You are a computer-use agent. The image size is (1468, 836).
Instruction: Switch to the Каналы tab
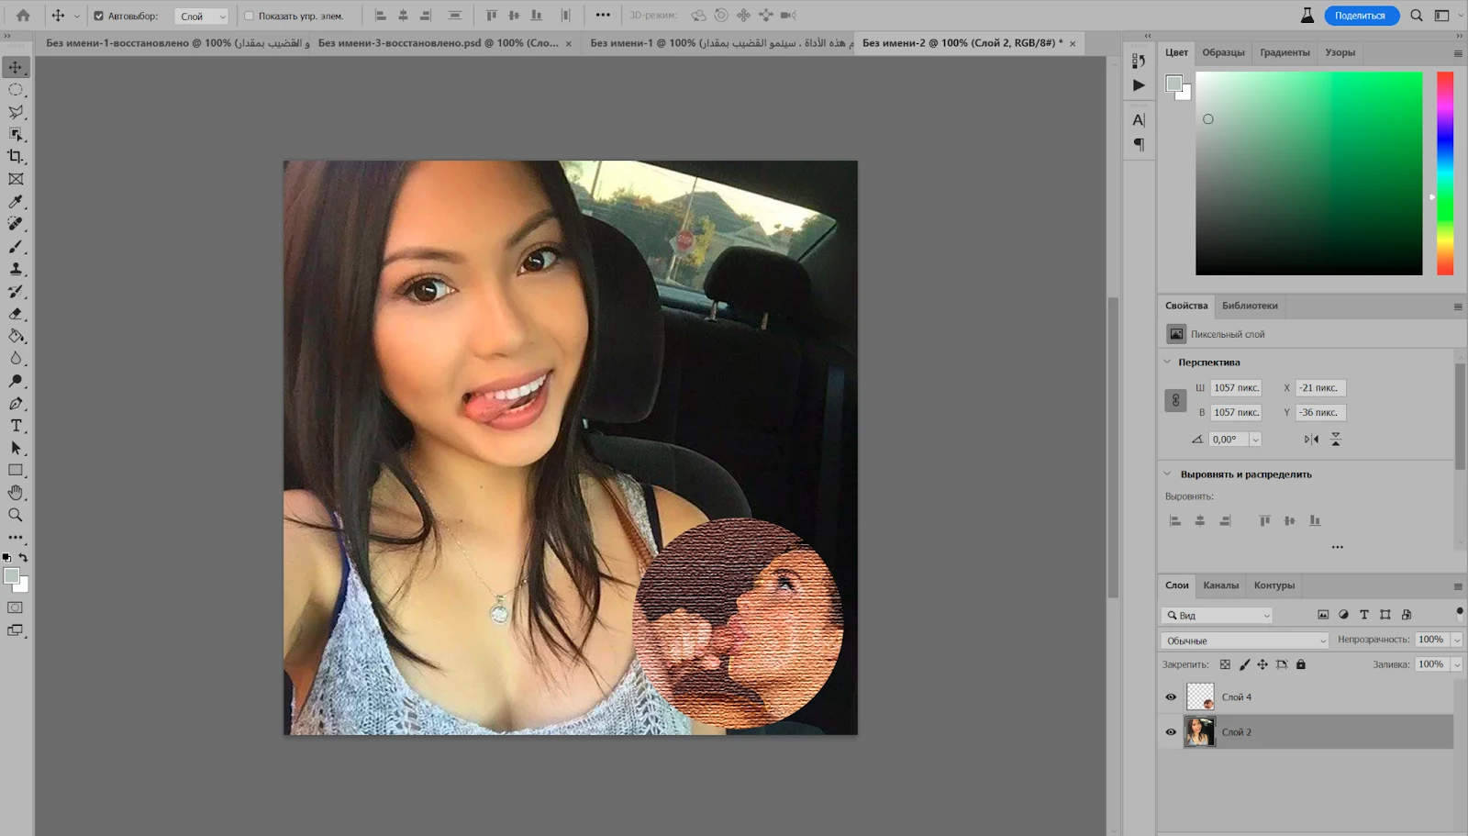[1220, 585]
